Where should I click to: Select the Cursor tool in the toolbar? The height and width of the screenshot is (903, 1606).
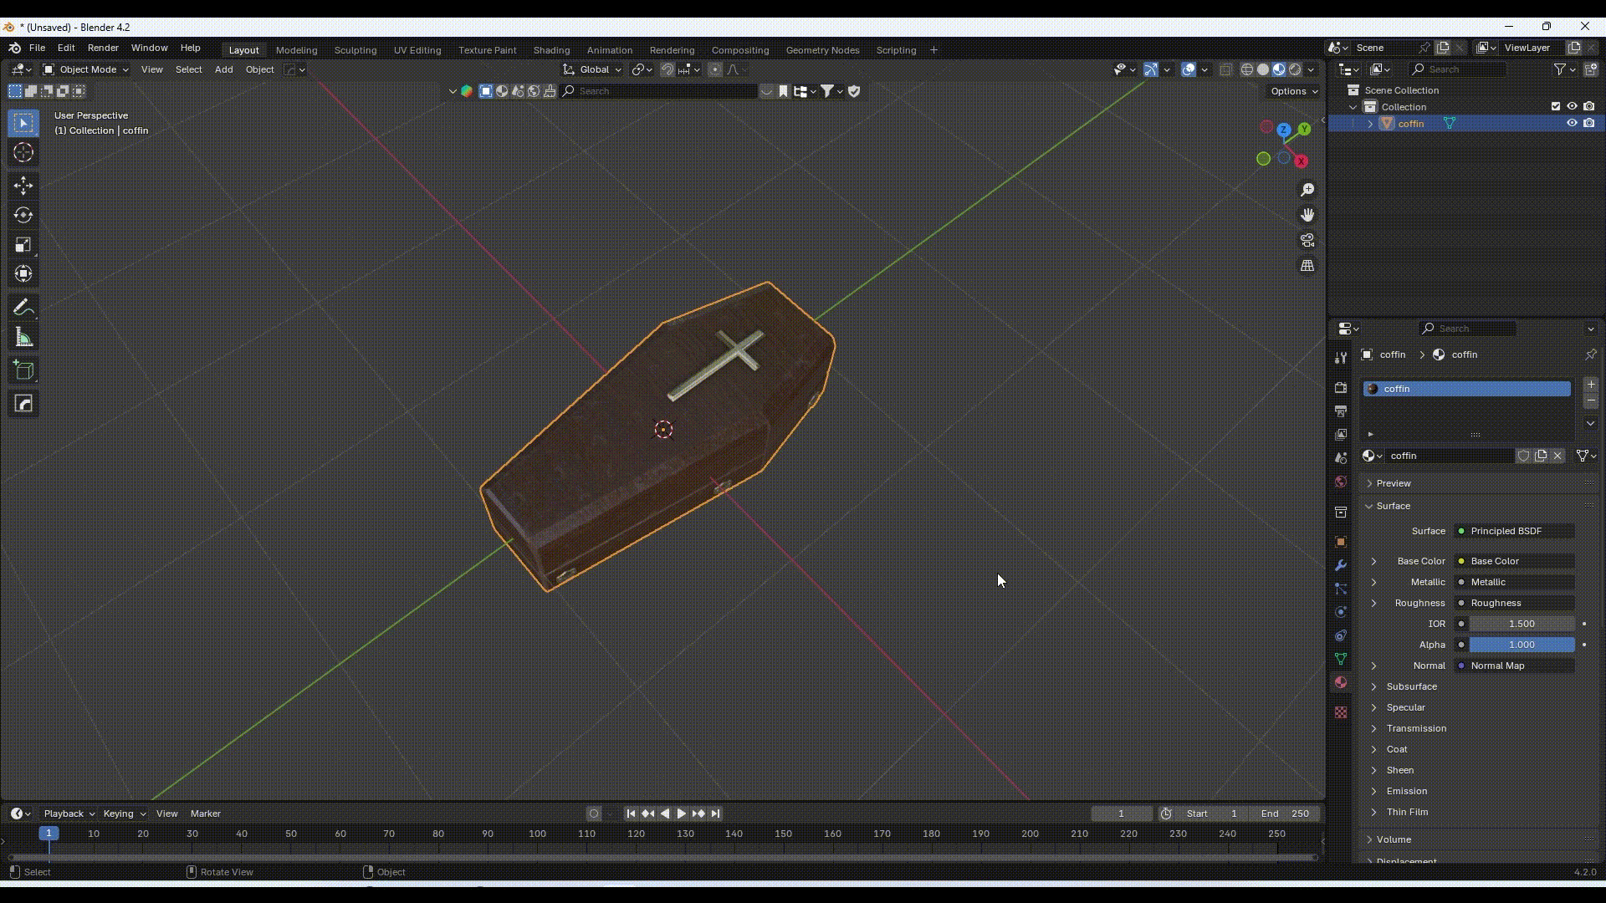click(23, 152)
